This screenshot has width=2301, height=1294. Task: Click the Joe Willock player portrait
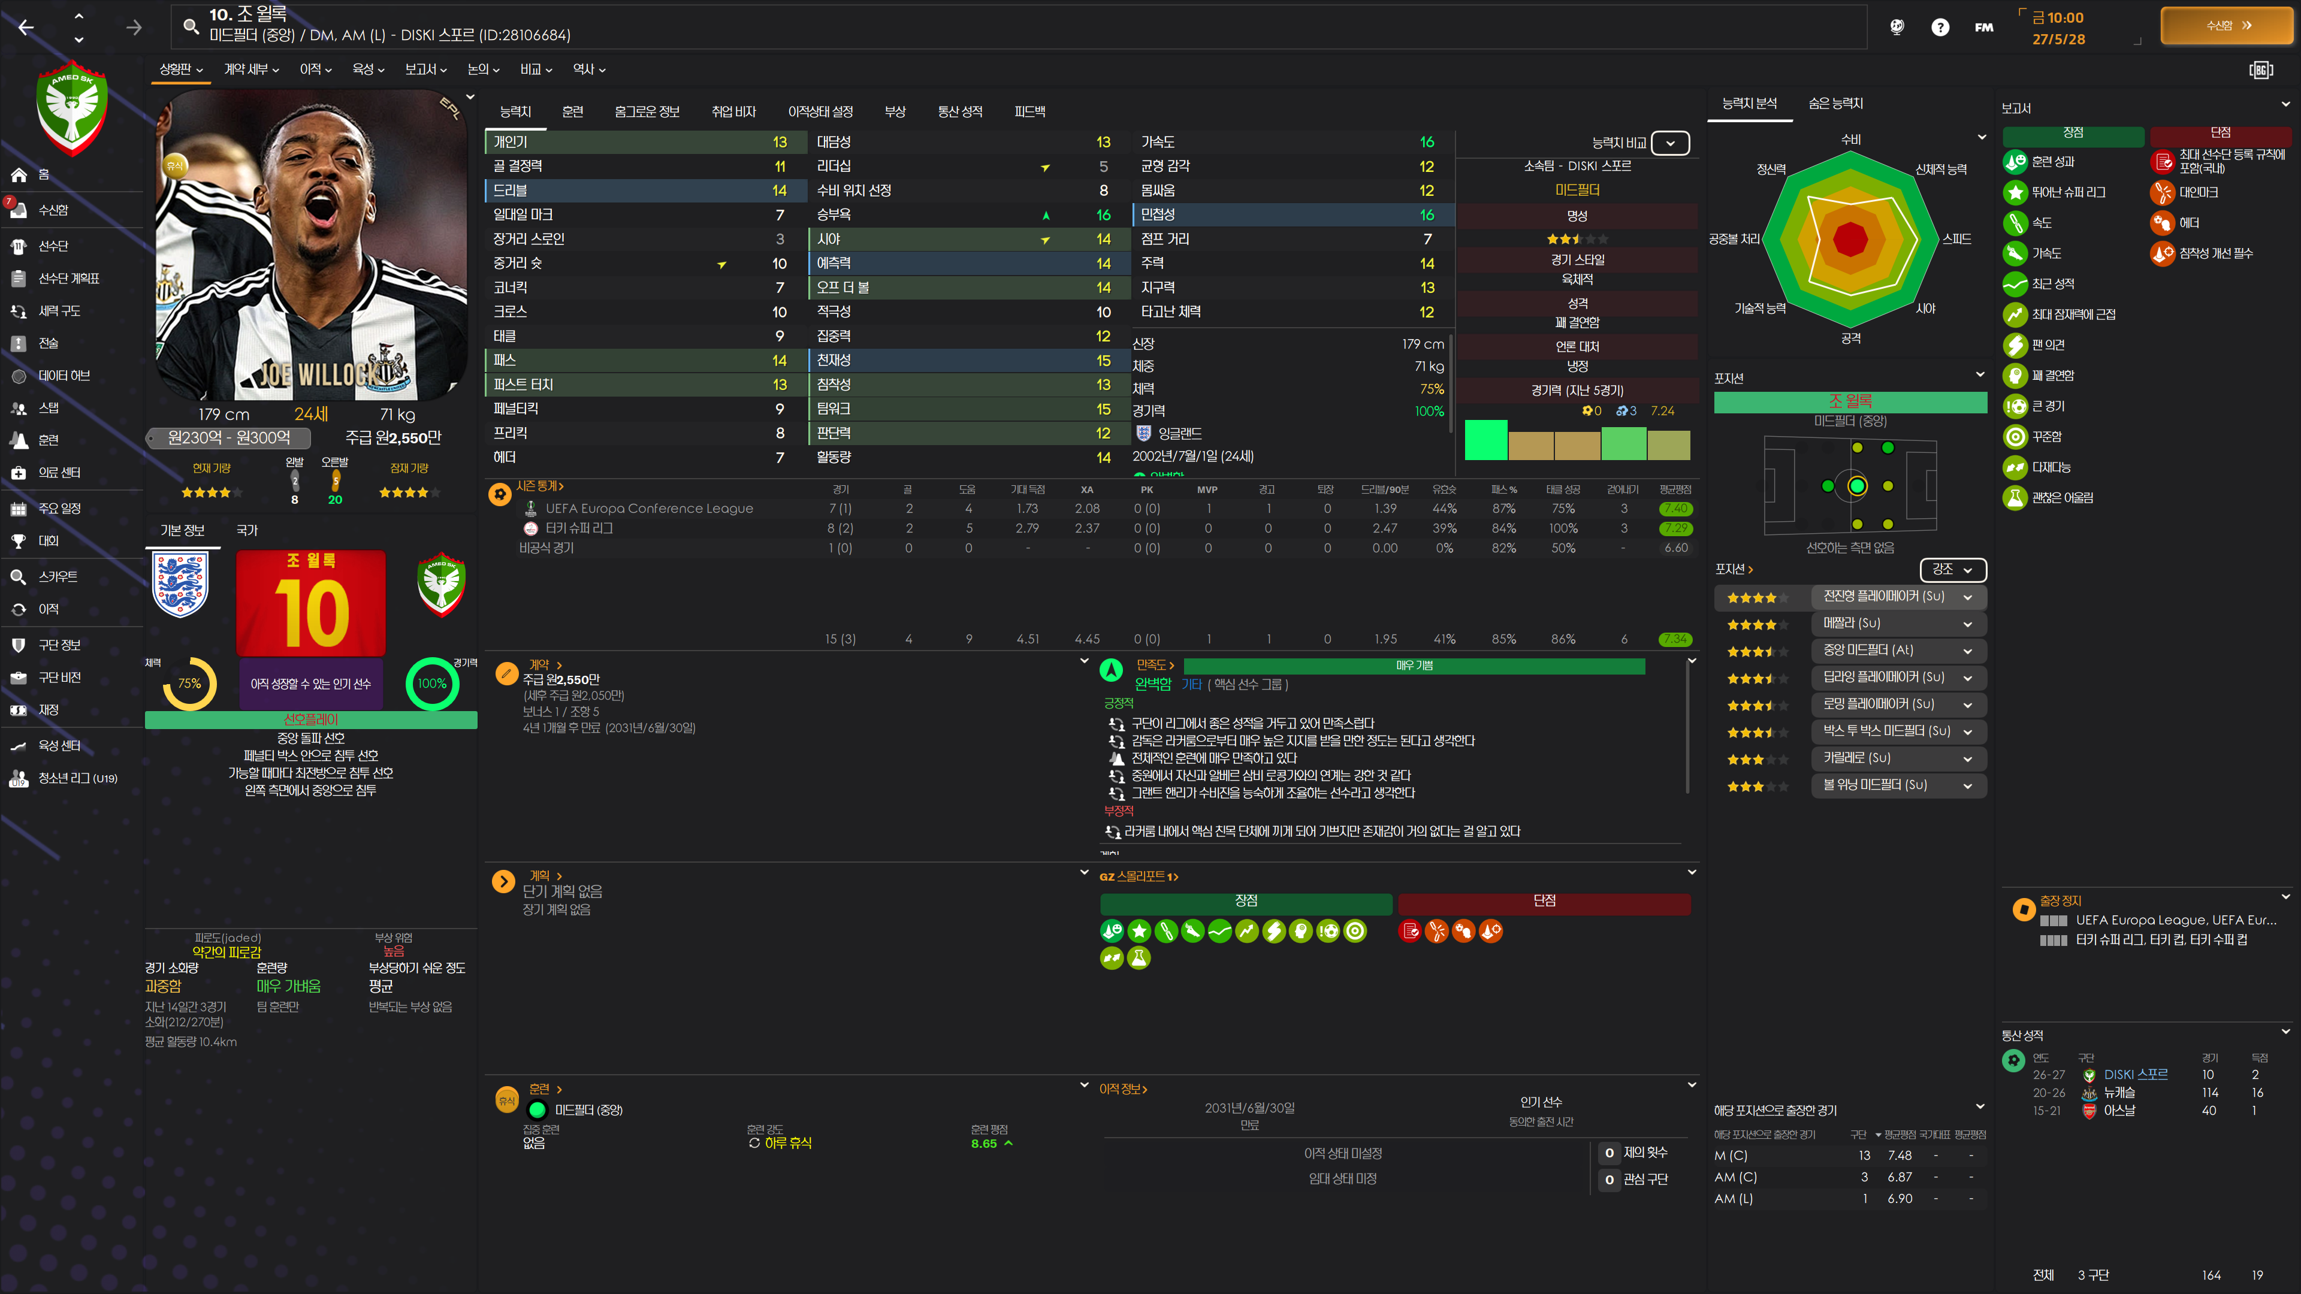pyautogui.click(x=310, y=246)
